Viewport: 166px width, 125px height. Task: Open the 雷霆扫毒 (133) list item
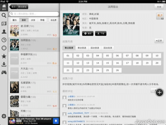tap(34, 101)
